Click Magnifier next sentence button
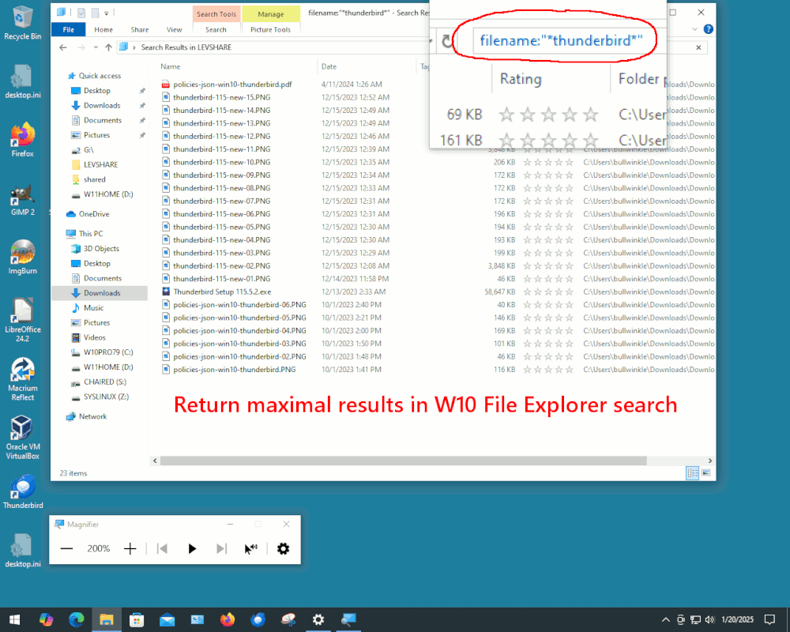The width and height of the screenshot is (790, 632). tap(221, 548)
